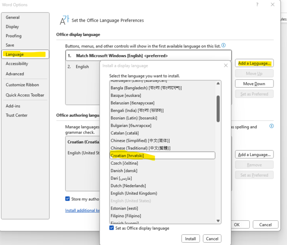Open Quick Access Toolbar settings
Image resolution: width=287 pixels, height=245 pixels.
click(x=25, y=95)
